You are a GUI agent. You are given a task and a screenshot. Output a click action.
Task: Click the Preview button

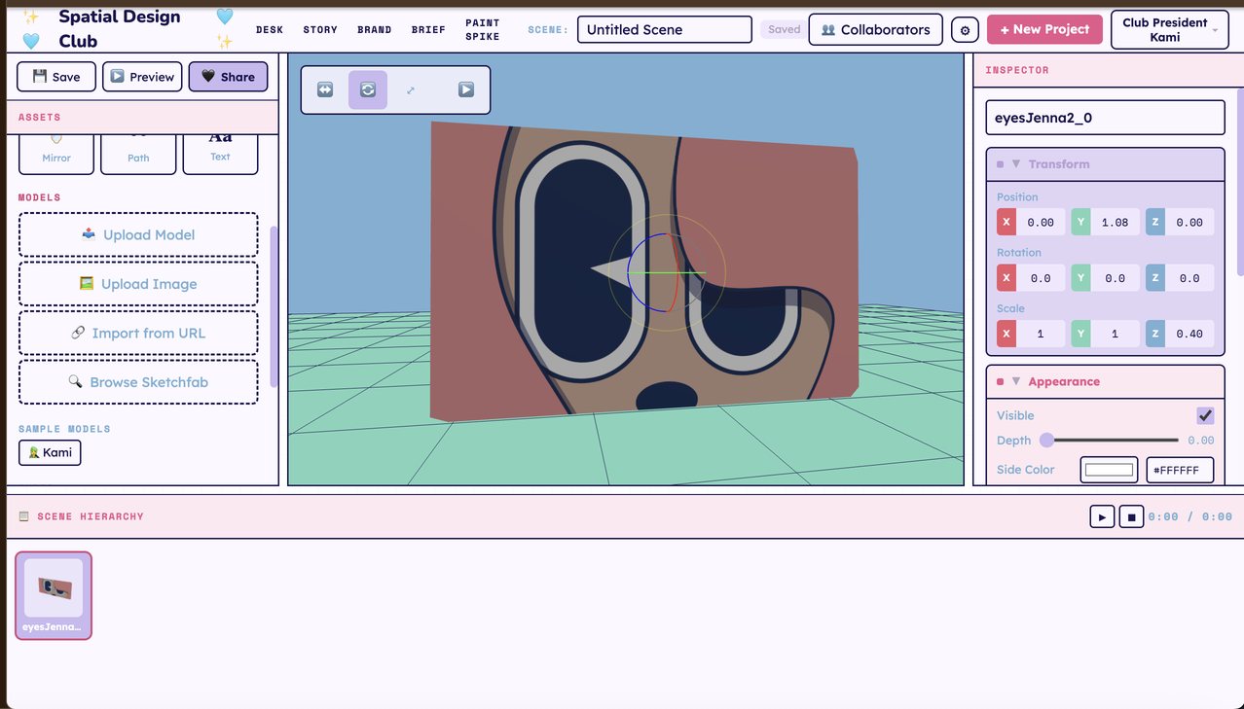click(x=142, y=77)
